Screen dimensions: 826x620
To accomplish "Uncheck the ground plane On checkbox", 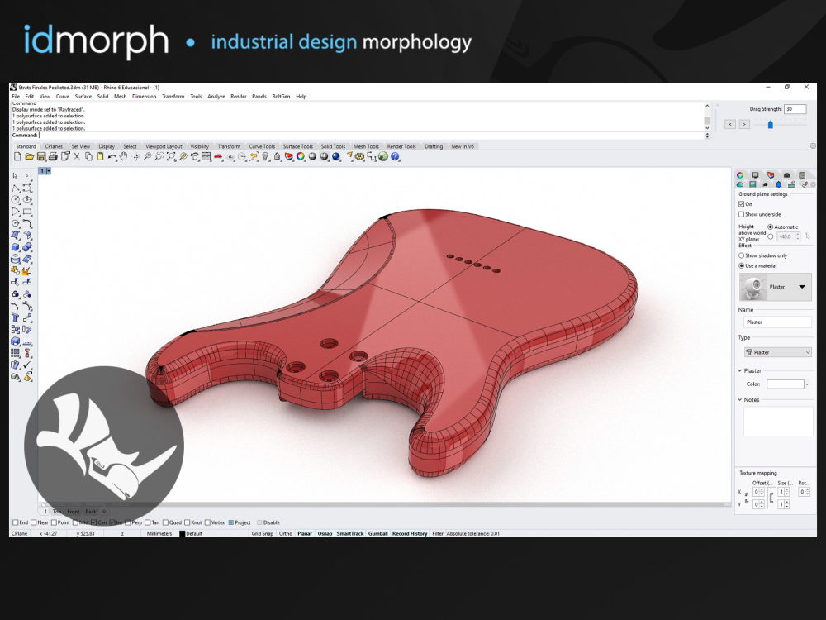I will (741, 204).
